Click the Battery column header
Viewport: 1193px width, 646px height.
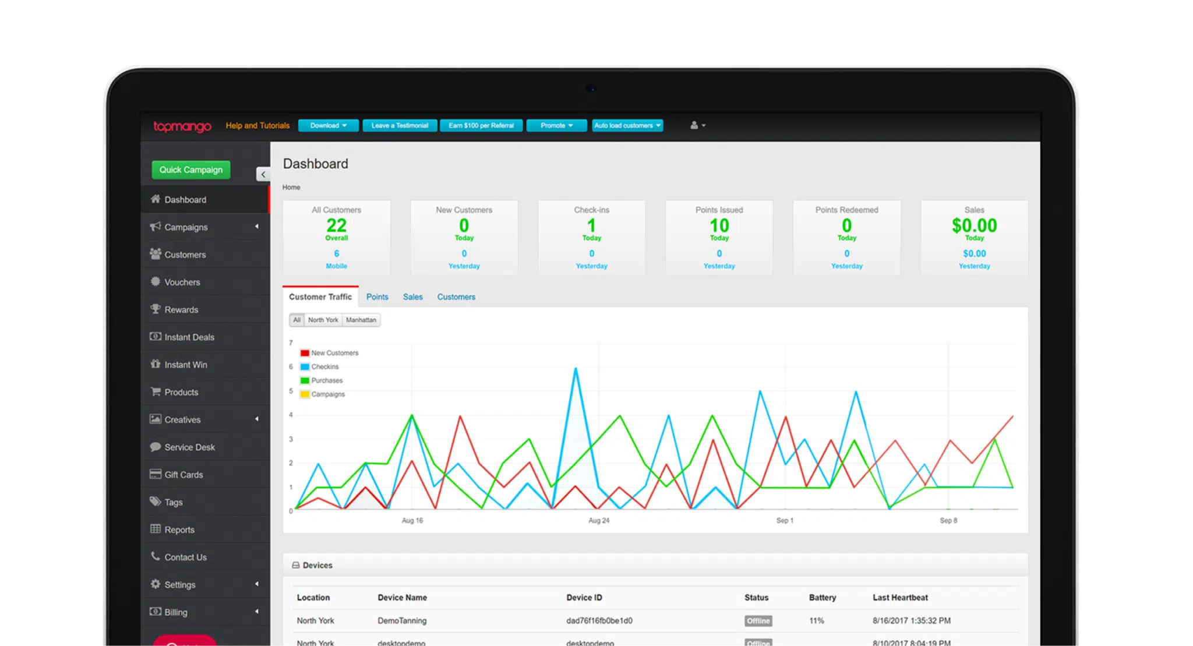[822, 597]
